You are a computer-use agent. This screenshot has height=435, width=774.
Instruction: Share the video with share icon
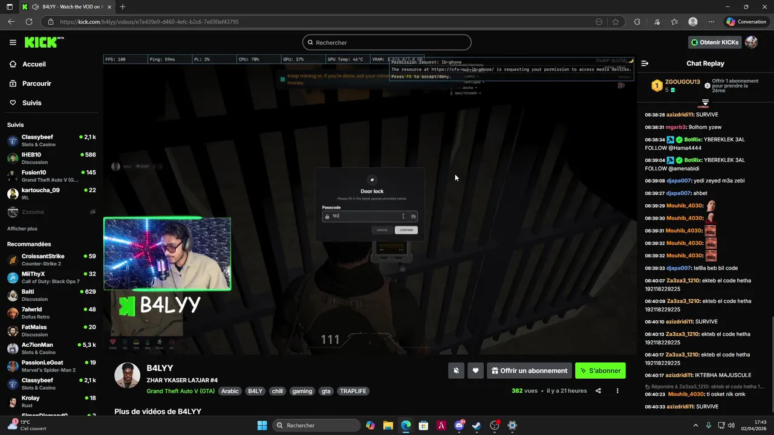point(598,391)
